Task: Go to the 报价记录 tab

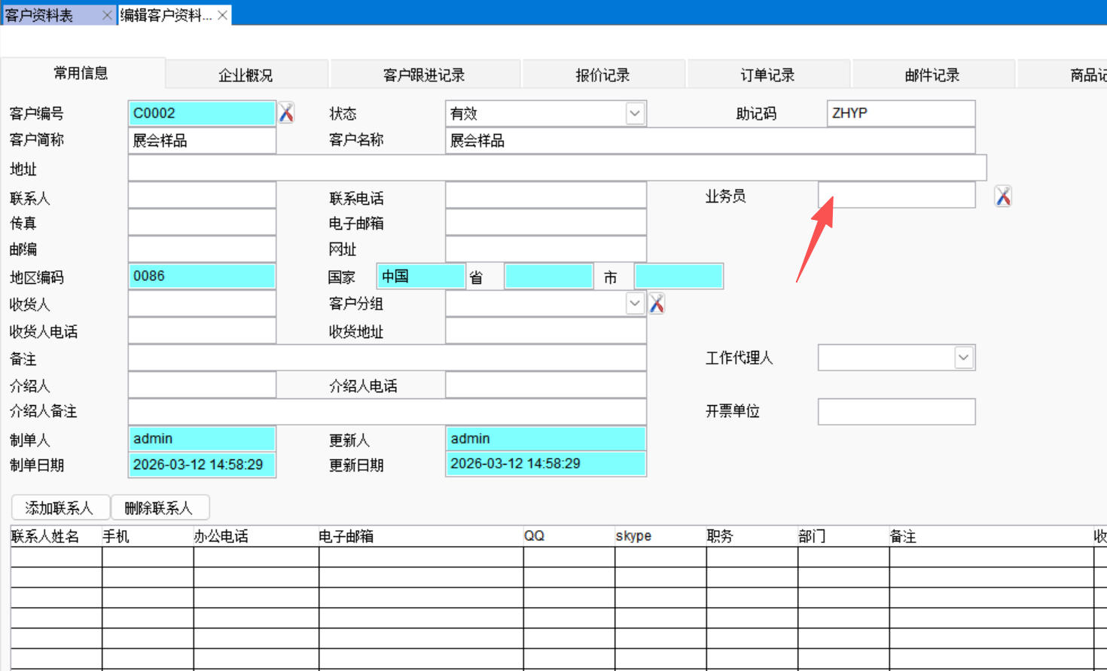Action: click(x=602, y=75)
